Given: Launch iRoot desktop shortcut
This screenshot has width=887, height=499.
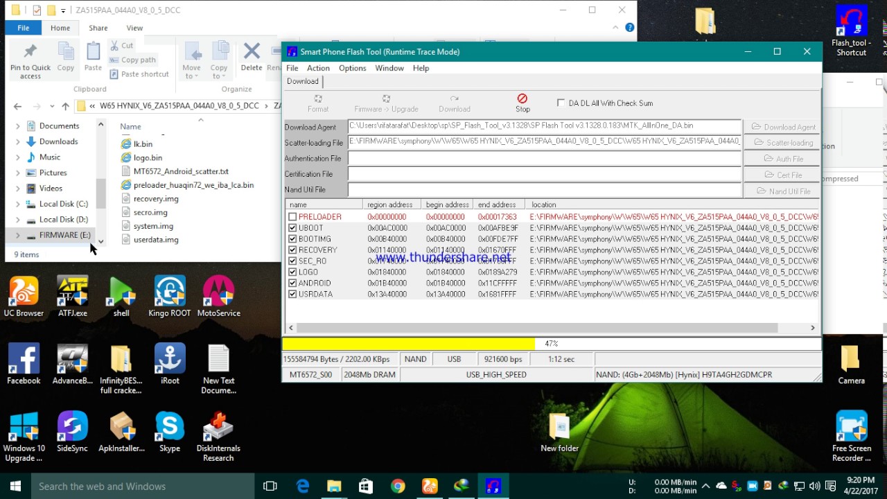Looking at the screenshot, I should 170,365.
